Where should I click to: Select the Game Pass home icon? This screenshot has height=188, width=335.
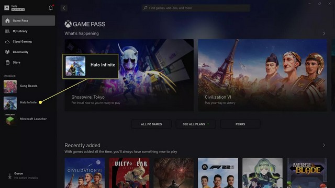point(7,21)
